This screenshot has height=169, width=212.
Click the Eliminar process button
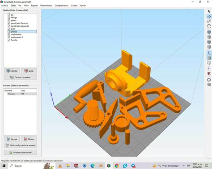coord(29,139)
